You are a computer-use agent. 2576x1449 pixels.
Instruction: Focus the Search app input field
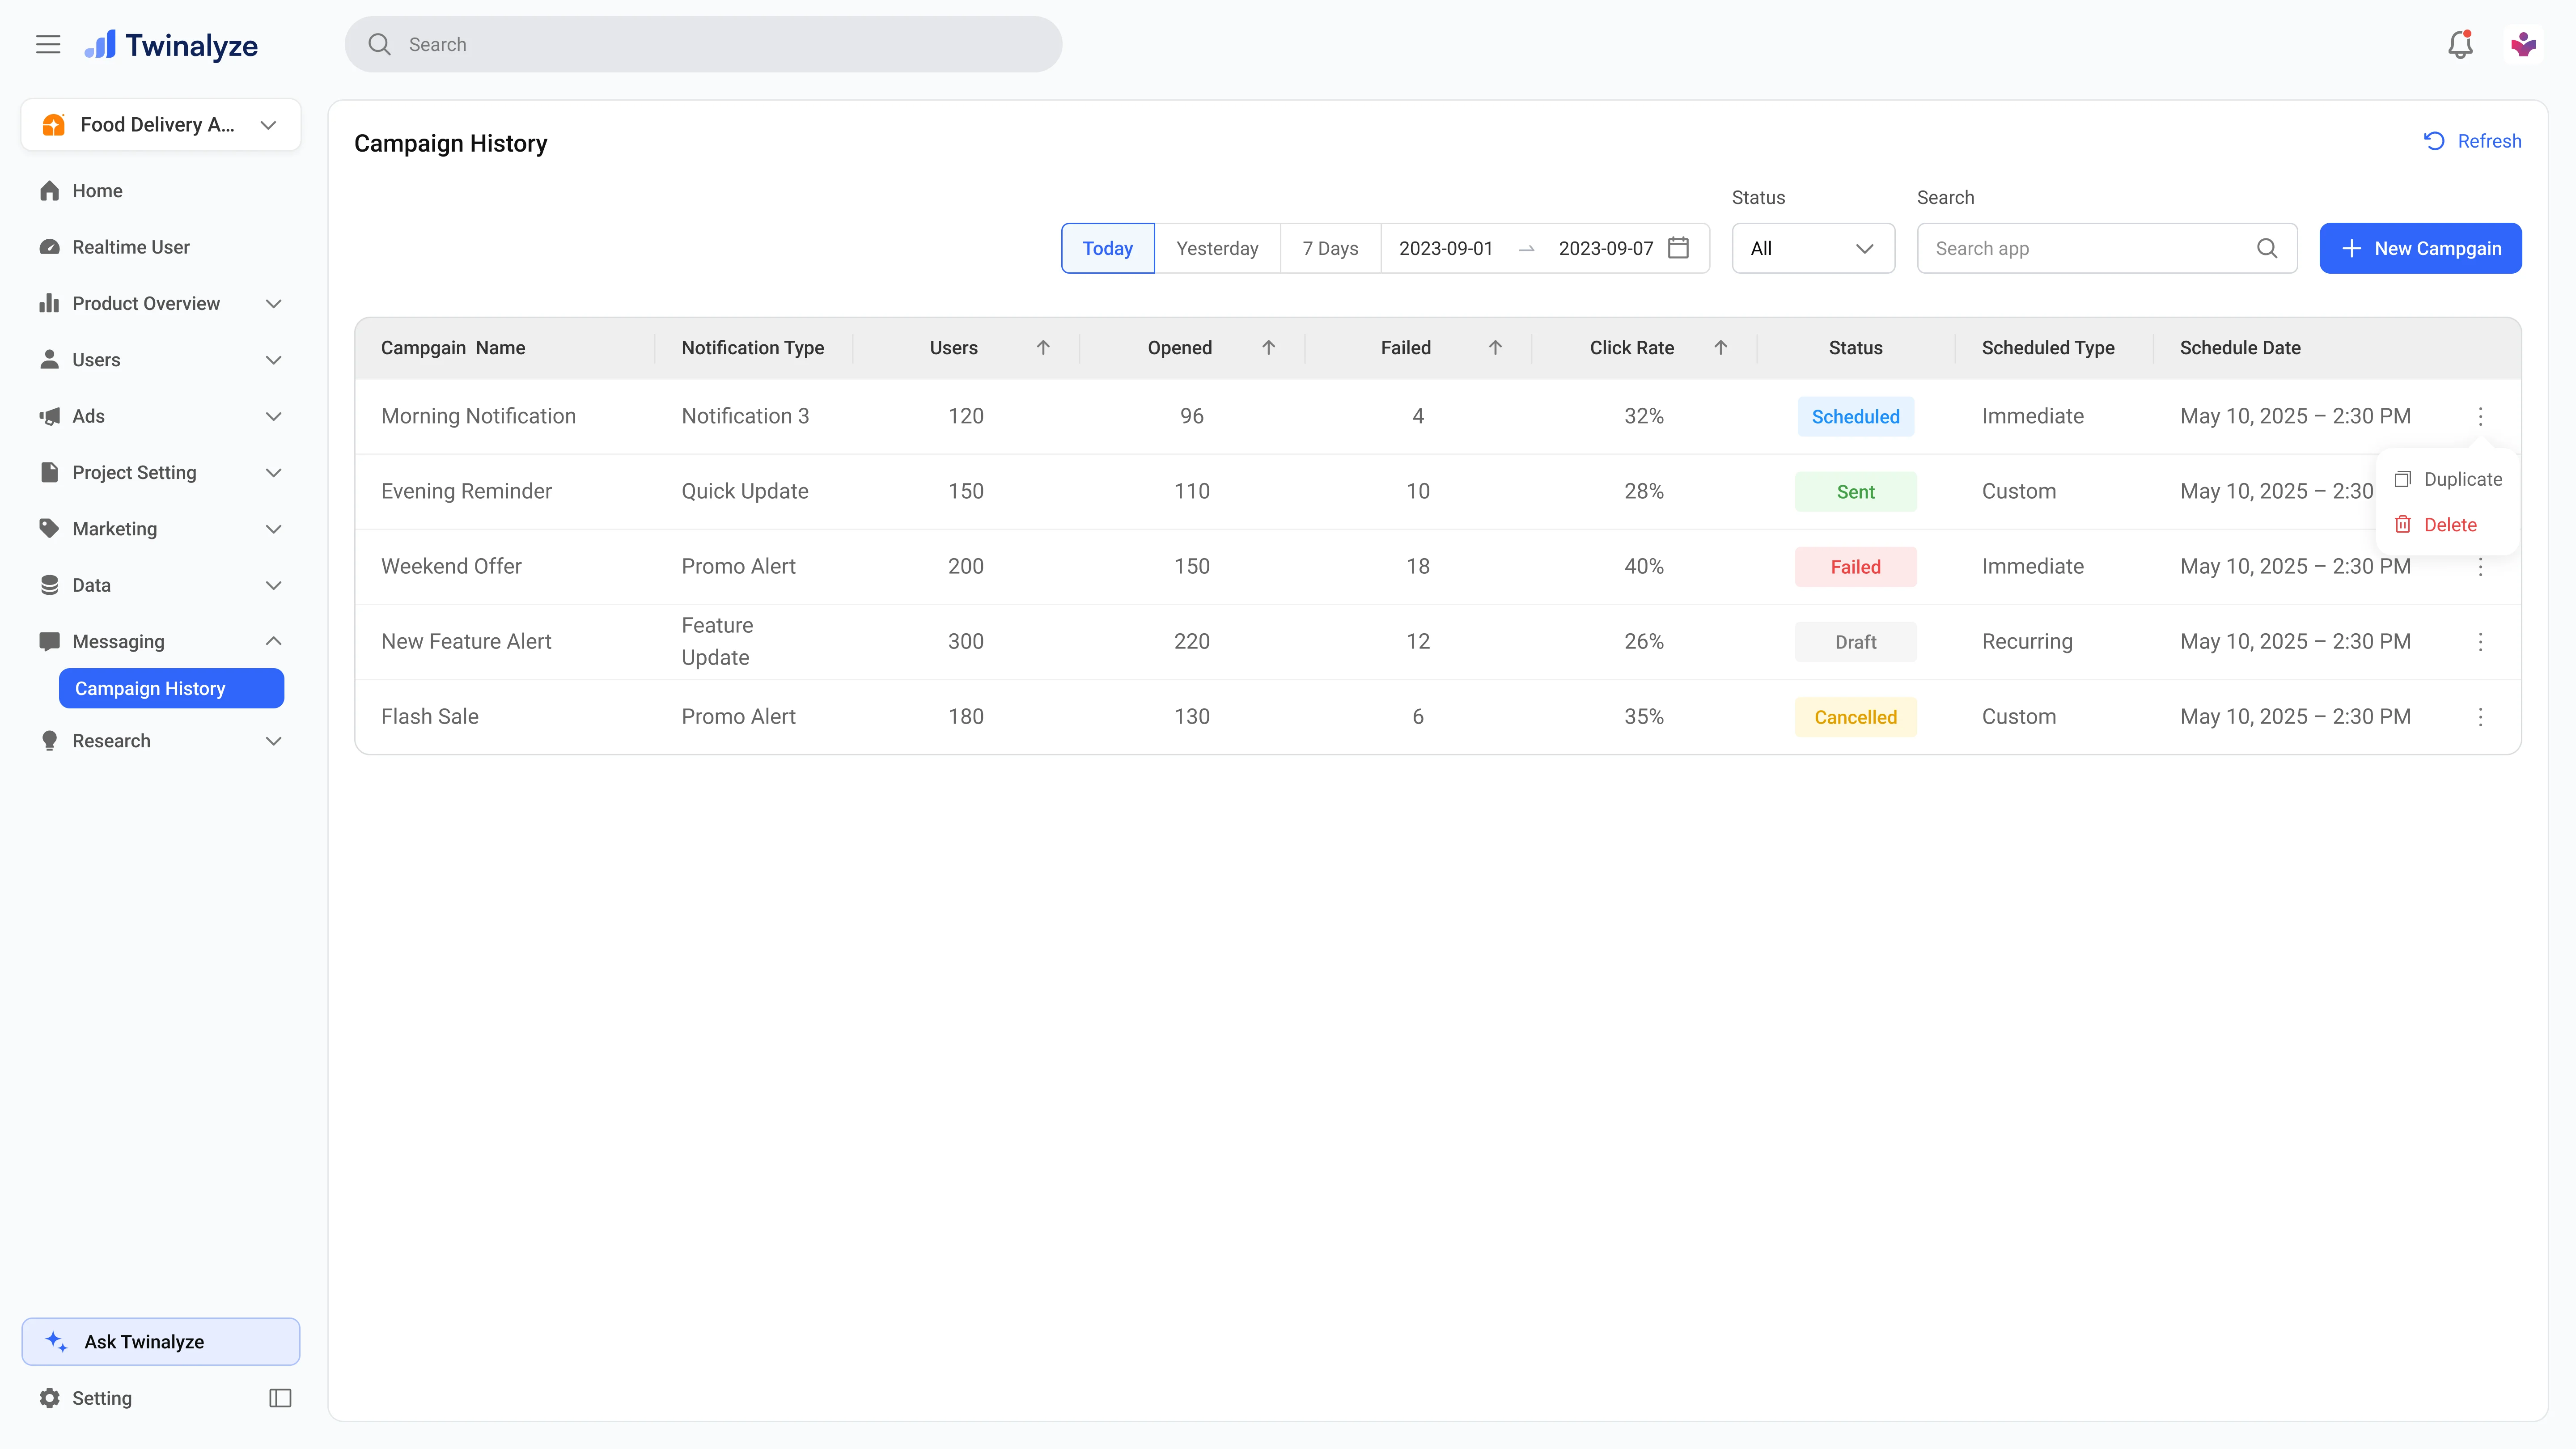point(2106,248)
